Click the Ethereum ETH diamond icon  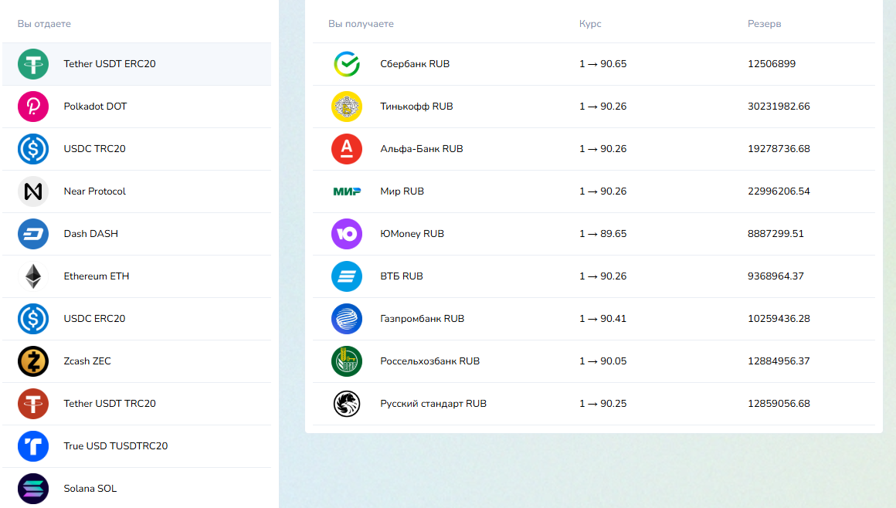(33, 276)
